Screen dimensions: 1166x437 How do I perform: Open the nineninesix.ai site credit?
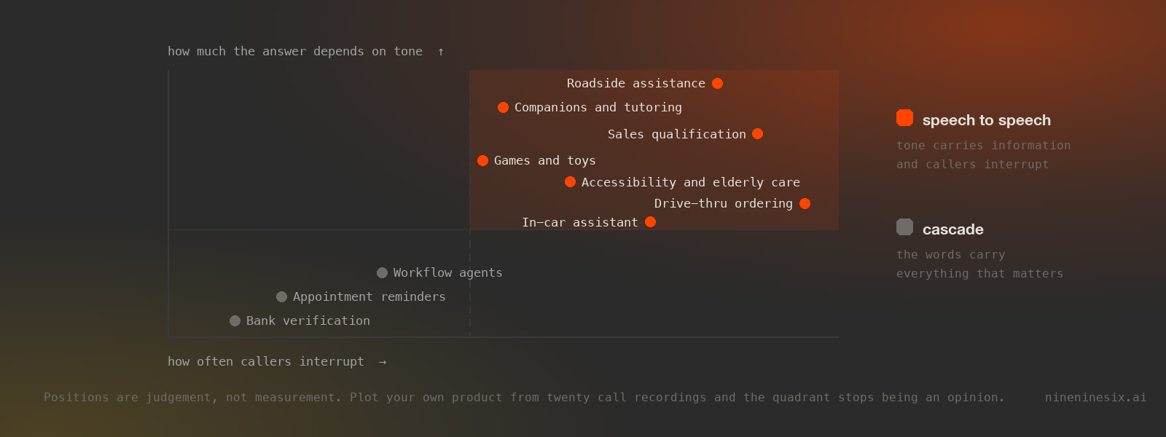pyautogui.click(x=1096, y=397)
